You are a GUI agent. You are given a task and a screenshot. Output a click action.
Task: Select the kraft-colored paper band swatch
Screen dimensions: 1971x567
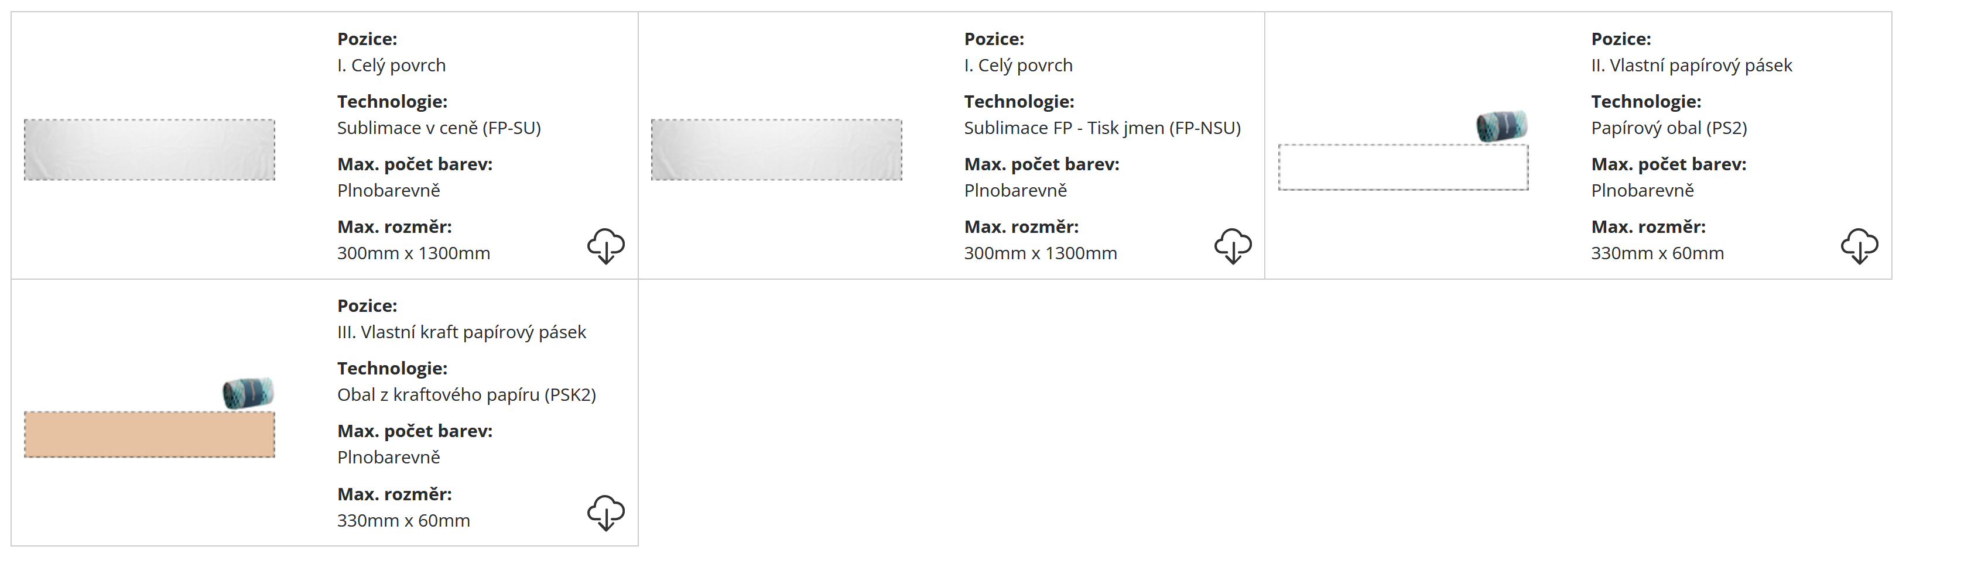149,435
